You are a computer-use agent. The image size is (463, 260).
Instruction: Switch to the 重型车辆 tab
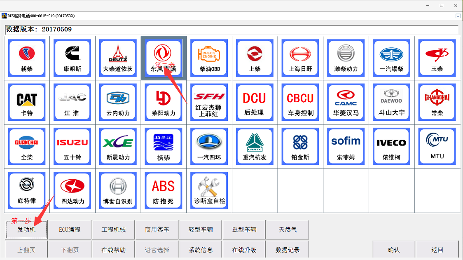coord(244,230)
